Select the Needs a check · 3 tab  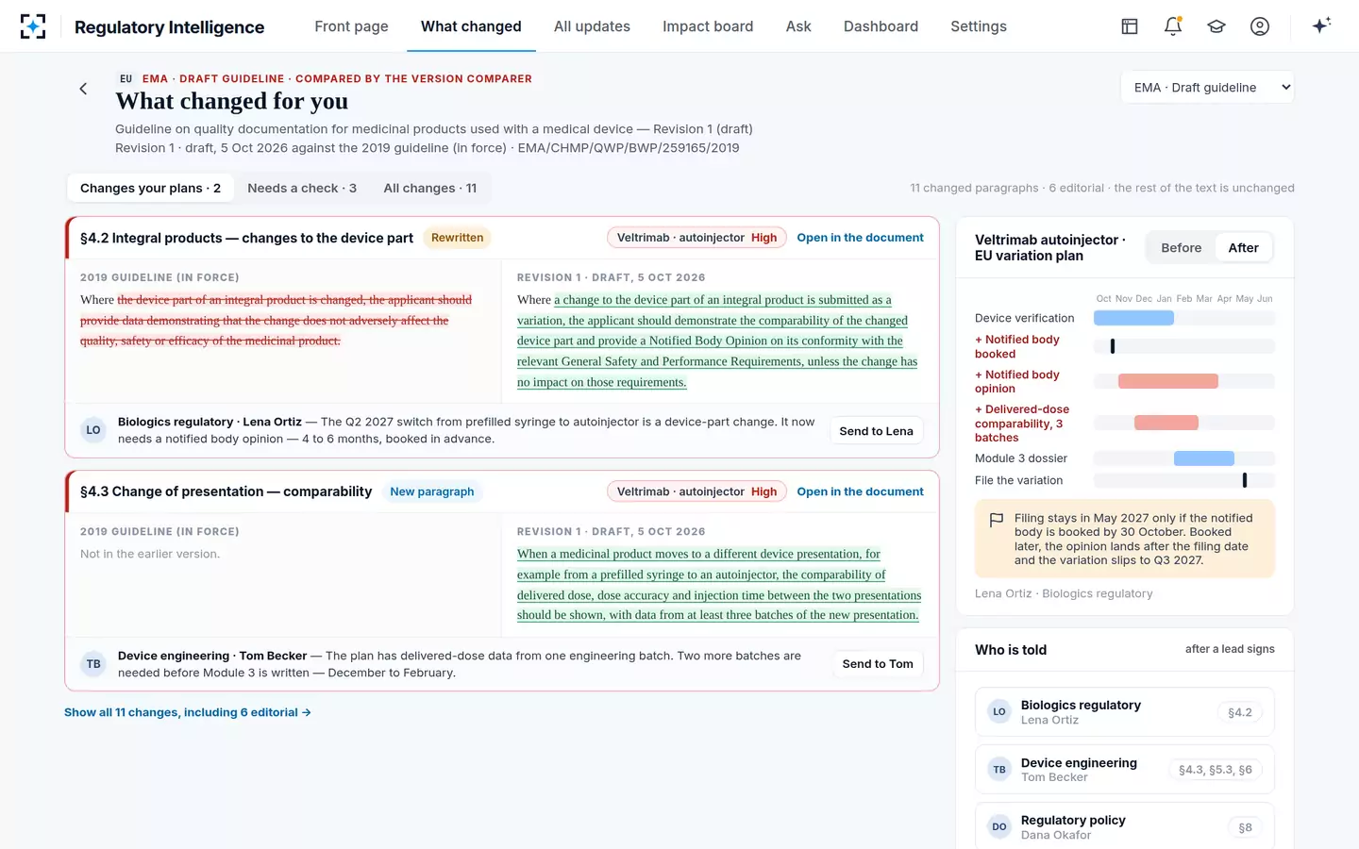tap(302, 189)
